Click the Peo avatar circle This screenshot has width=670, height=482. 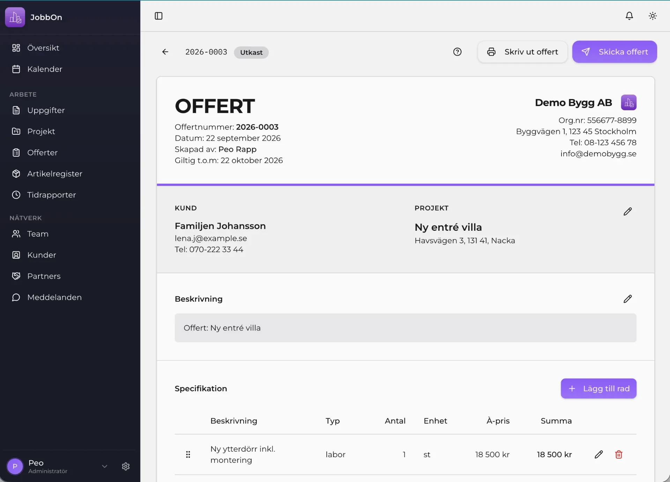click(x=15, y=466)
